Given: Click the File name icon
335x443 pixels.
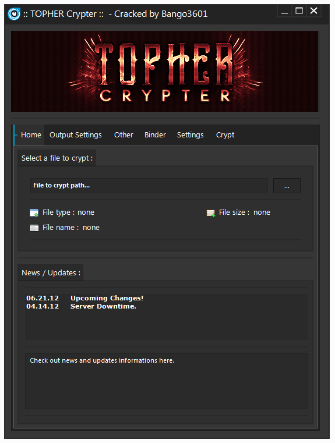Looking at the screenshot, I should coord(34,228).
